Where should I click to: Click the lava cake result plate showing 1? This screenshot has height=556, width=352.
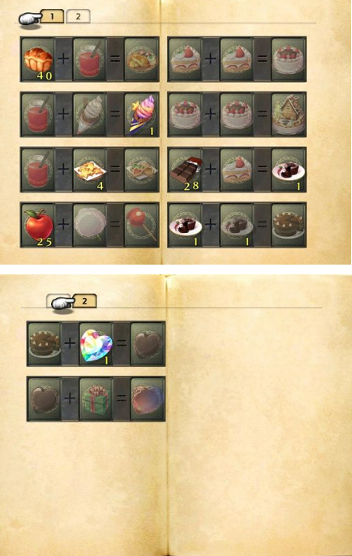point(288,170)
